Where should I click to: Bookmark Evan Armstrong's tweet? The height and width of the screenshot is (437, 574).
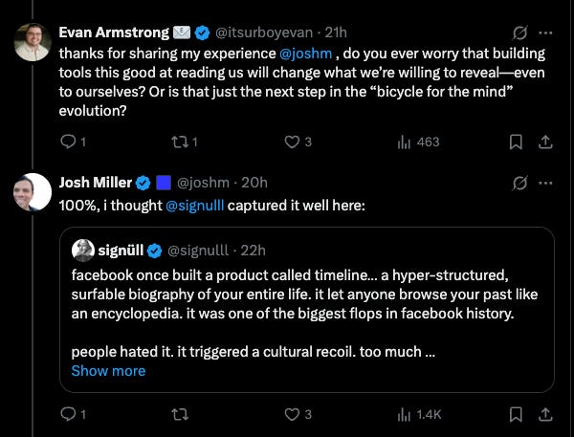tap(516, 142)
